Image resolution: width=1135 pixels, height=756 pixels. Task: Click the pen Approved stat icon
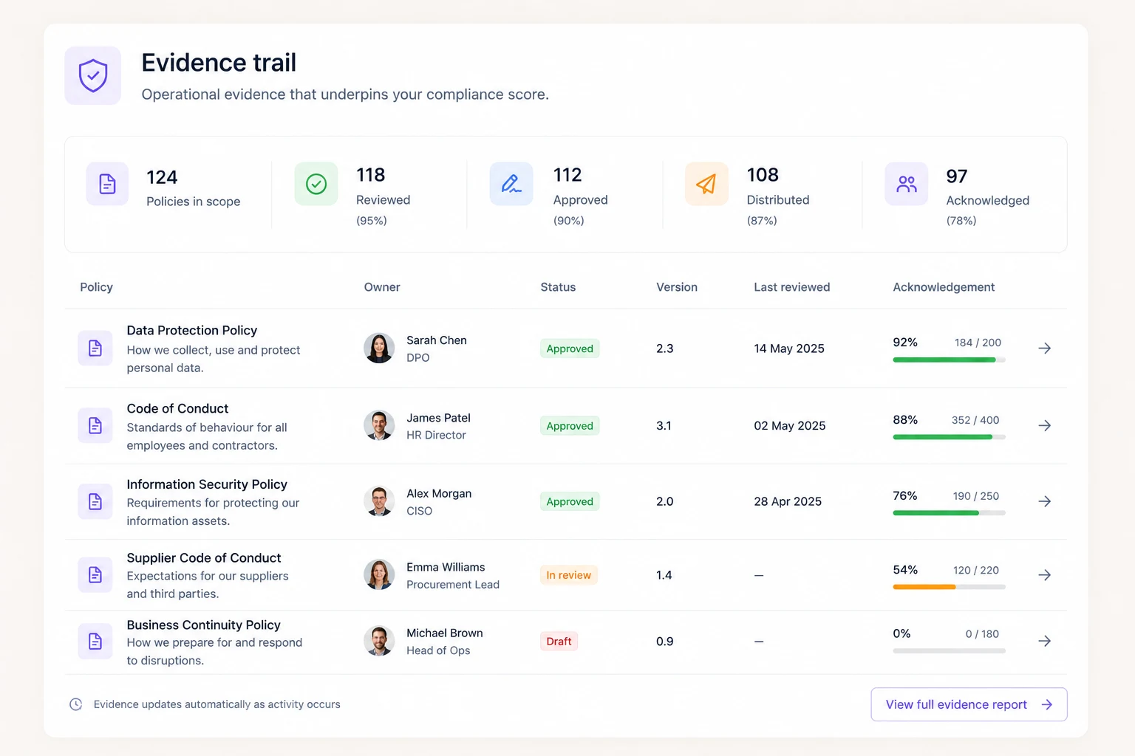[511, 183]
